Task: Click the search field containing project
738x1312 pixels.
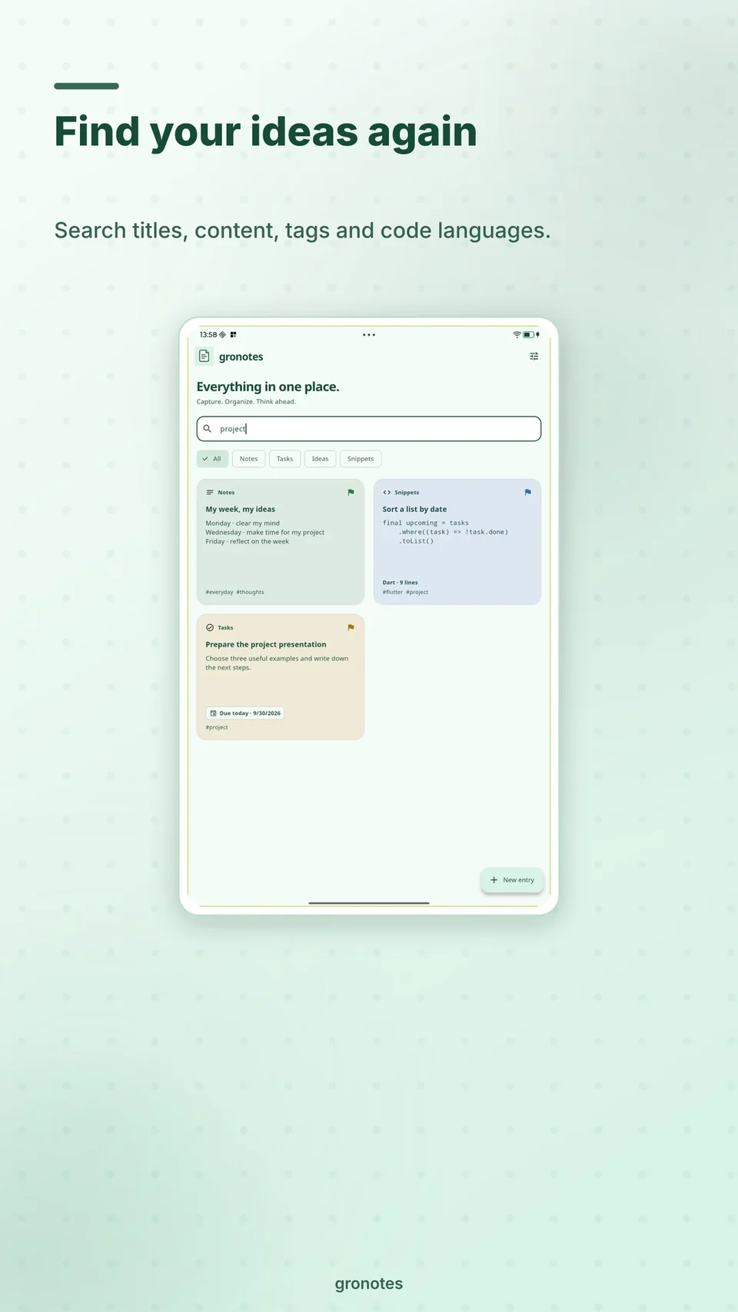Action: 369,429
